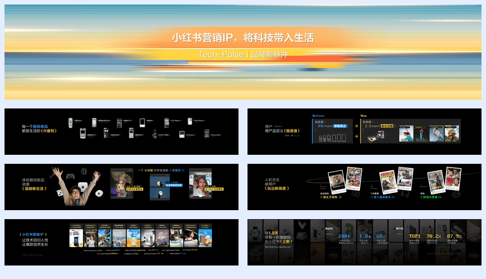Click the heading 《小红书营销IP》
Viewport: 486px width, 279px height.
click(x=33, y=234)
